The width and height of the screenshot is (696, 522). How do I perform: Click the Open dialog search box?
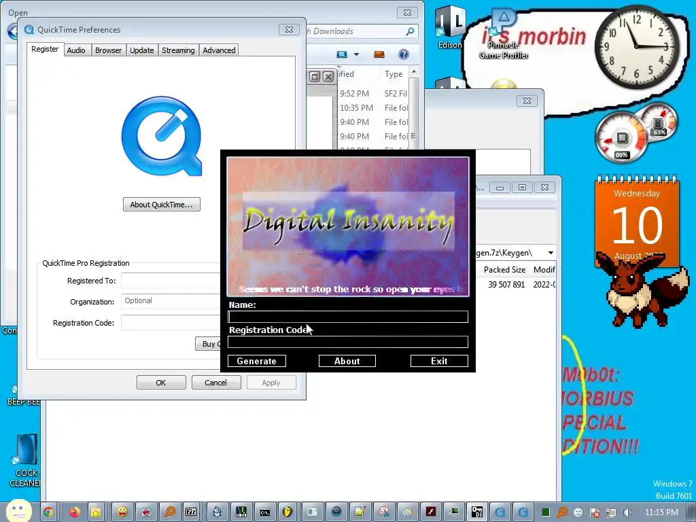(362, 31)
